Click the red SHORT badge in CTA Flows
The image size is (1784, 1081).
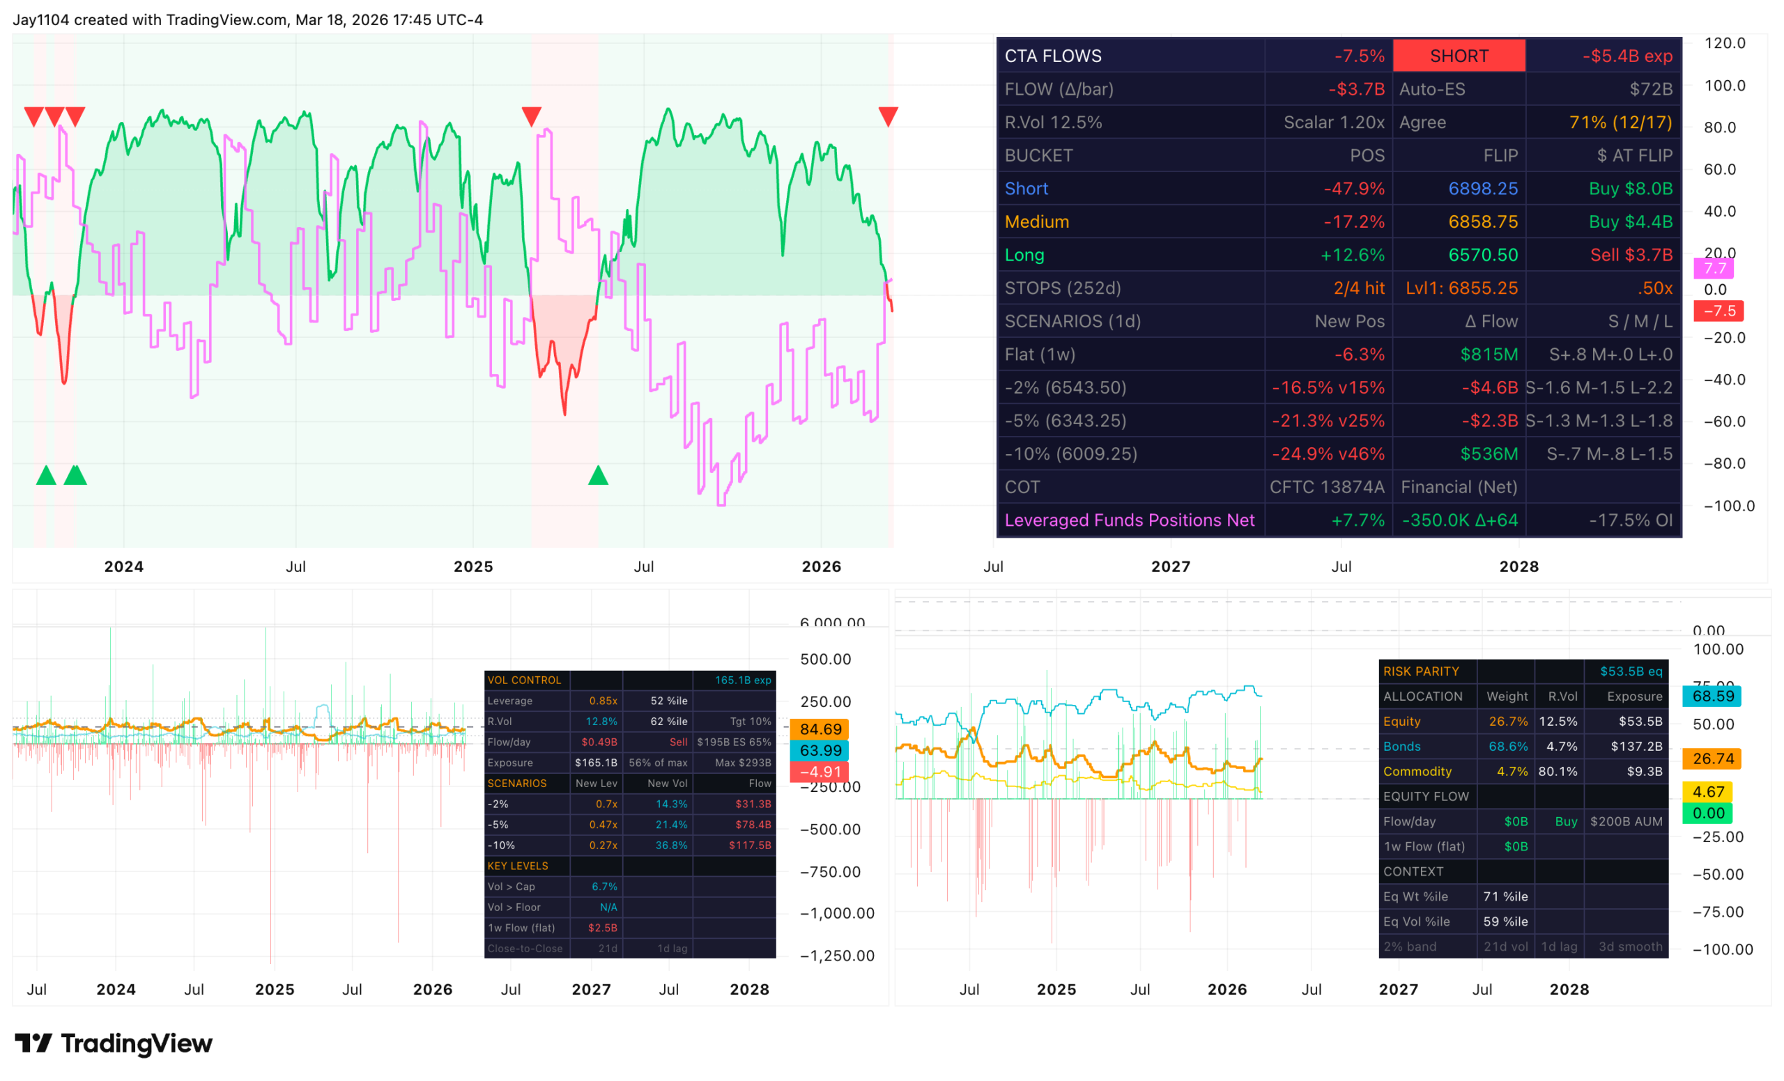1459,56
